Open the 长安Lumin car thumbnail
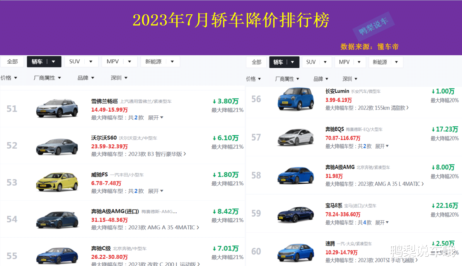The width and height of the screenshot is (462, 266). tap(295, 99)
